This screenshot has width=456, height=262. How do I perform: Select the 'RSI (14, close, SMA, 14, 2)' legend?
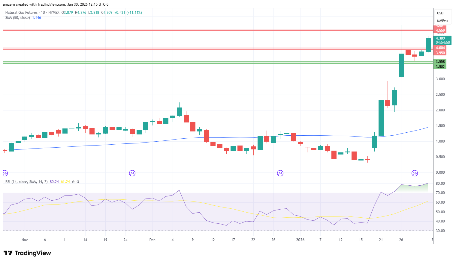(26, 182)
